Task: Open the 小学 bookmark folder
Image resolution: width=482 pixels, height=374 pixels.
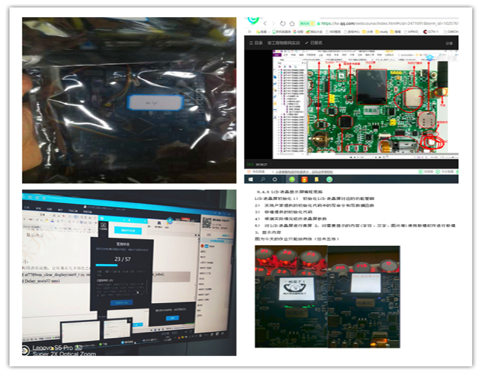Action: tap(368, 32)
